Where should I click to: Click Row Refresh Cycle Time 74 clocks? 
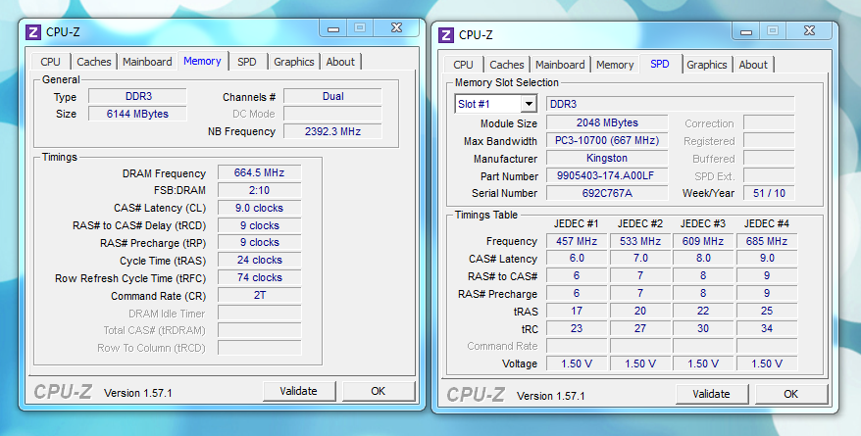[259, 277]
